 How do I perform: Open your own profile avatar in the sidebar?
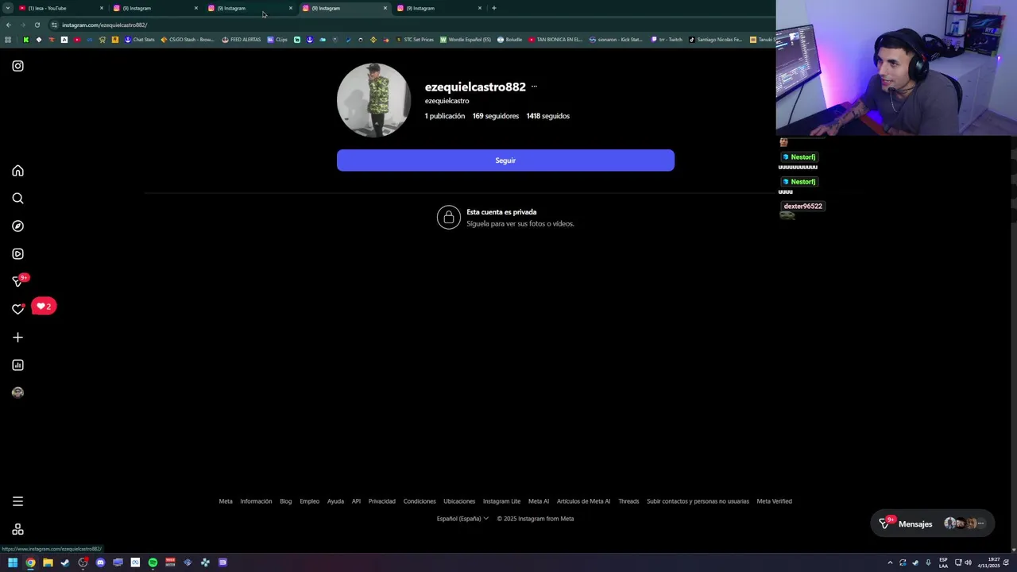[x=17, y=392]
